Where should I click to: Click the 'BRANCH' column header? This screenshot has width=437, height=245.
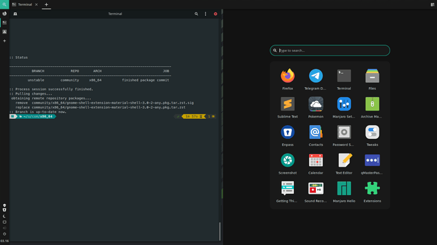38,71
